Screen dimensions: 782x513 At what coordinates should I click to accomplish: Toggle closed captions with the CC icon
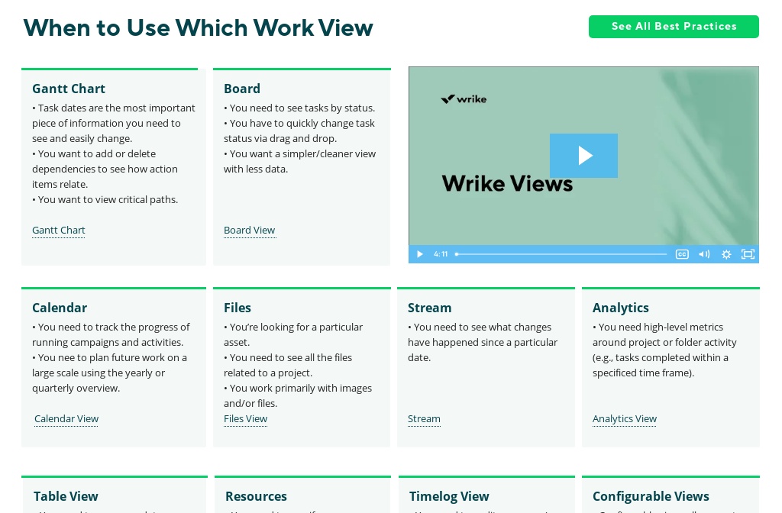(x=681, y=254)
